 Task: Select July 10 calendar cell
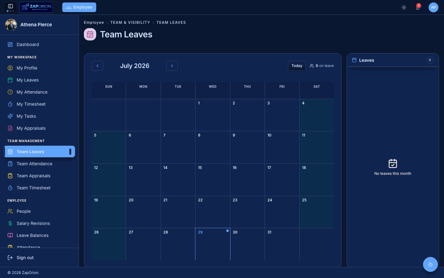(282, 147)
